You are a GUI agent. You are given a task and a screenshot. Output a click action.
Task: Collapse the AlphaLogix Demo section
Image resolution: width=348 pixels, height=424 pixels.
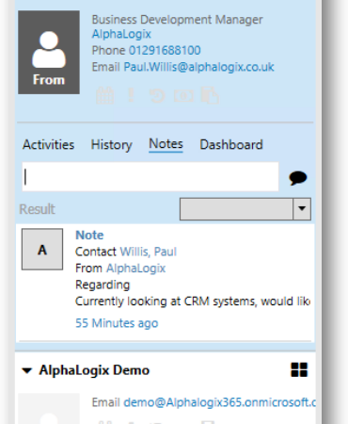point(27,370)
